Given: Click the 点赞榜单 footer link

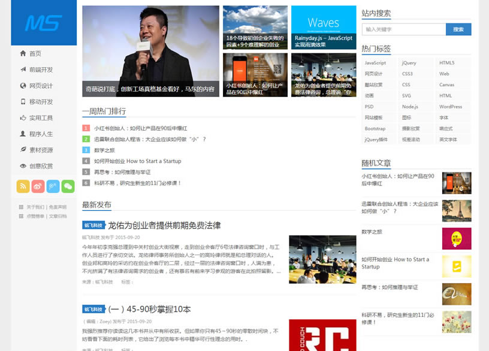Looking at the screenshot, I should pyautogui.click(x=35, y=216).
